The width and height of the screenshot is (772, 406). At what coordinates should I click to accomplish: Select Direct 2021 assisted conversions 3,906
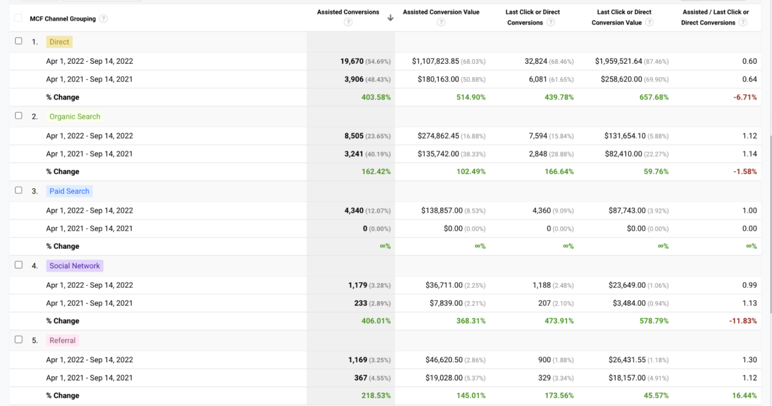point(354,79)
